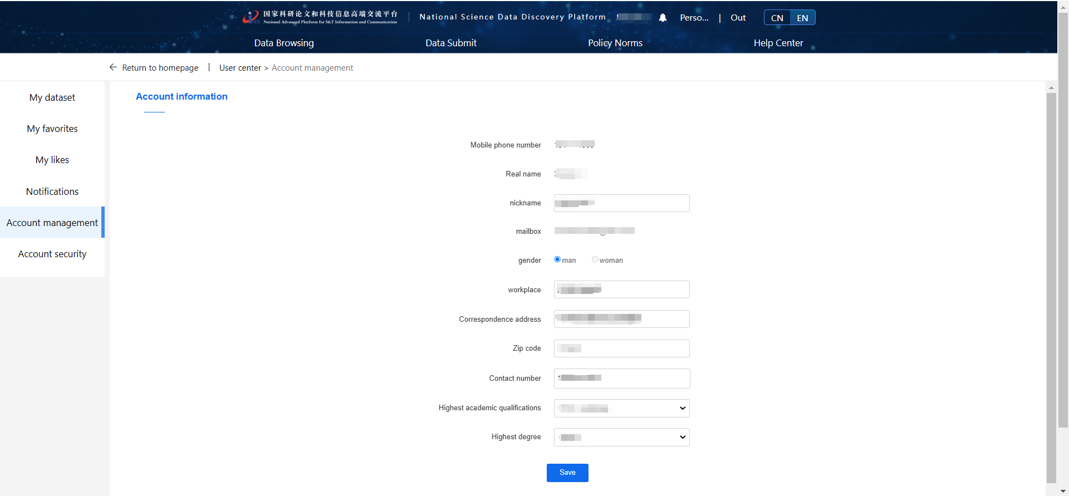1069x496 pixels.
Task: Switch language to EN
Action: (x=802, y=18)
